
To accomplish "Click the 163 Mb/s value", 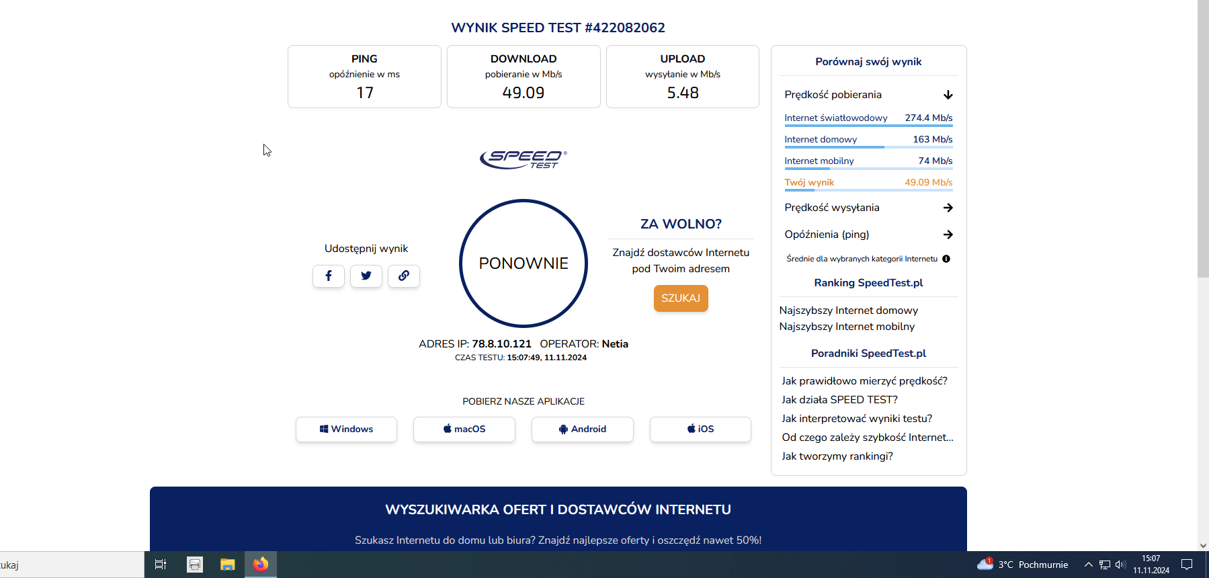I will click(x=933, y=139).
